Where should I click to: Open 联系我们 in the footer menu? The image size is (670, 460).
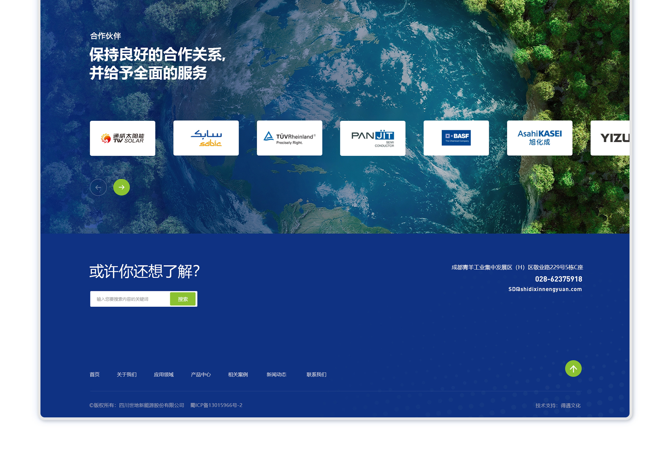(317, 374)
